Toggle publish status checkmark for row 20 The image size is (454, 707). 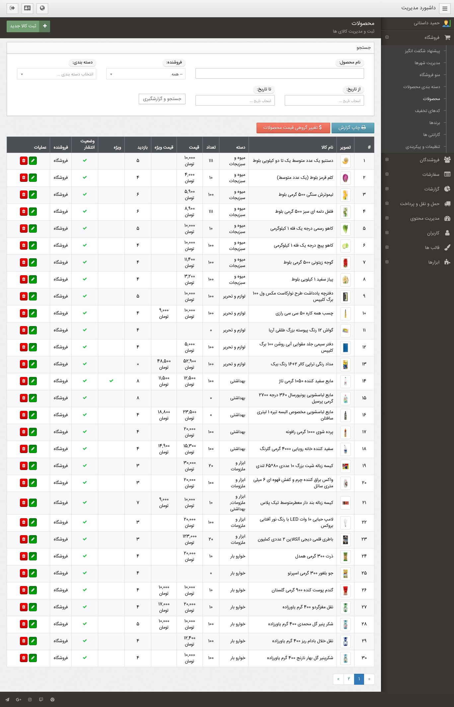click(x=85, y=483)
